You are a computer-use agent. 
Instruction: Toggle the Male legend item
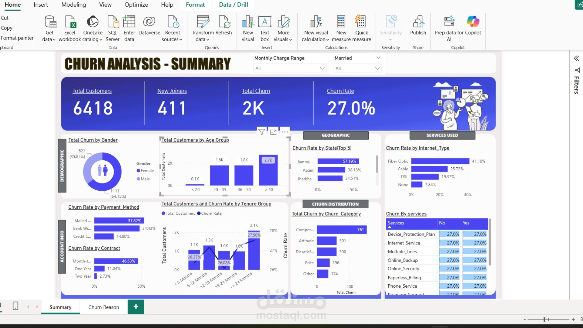[x=143, y=179]
